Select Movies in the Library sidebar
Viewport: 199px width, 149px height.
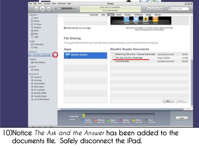tap(35, 21)
